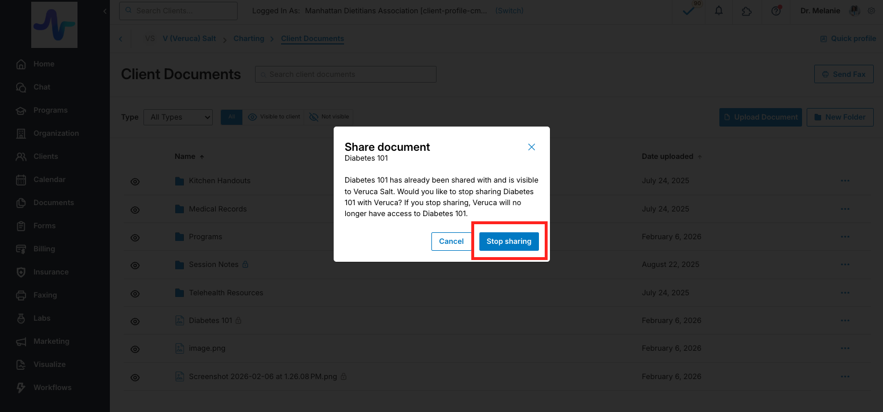Open the Charting breadcrumb
Image resolution: width=883 pixels, height=412 pixels.
click(x=249, y=39)
